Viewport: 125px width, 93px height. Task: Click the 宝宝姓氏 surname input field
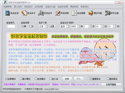tap(11, 26)
